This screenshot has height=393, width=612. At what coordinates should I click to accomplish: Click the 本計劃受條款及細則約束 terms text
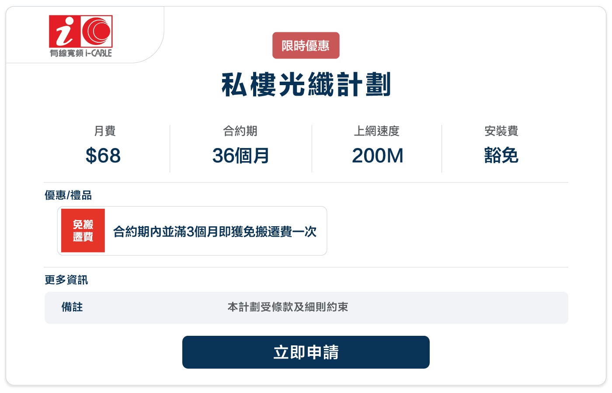click(288, 307)
